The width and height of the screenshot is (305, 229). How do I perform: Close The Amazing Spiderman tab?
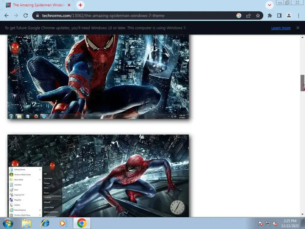pyautogui.click(x=69, y=5)
